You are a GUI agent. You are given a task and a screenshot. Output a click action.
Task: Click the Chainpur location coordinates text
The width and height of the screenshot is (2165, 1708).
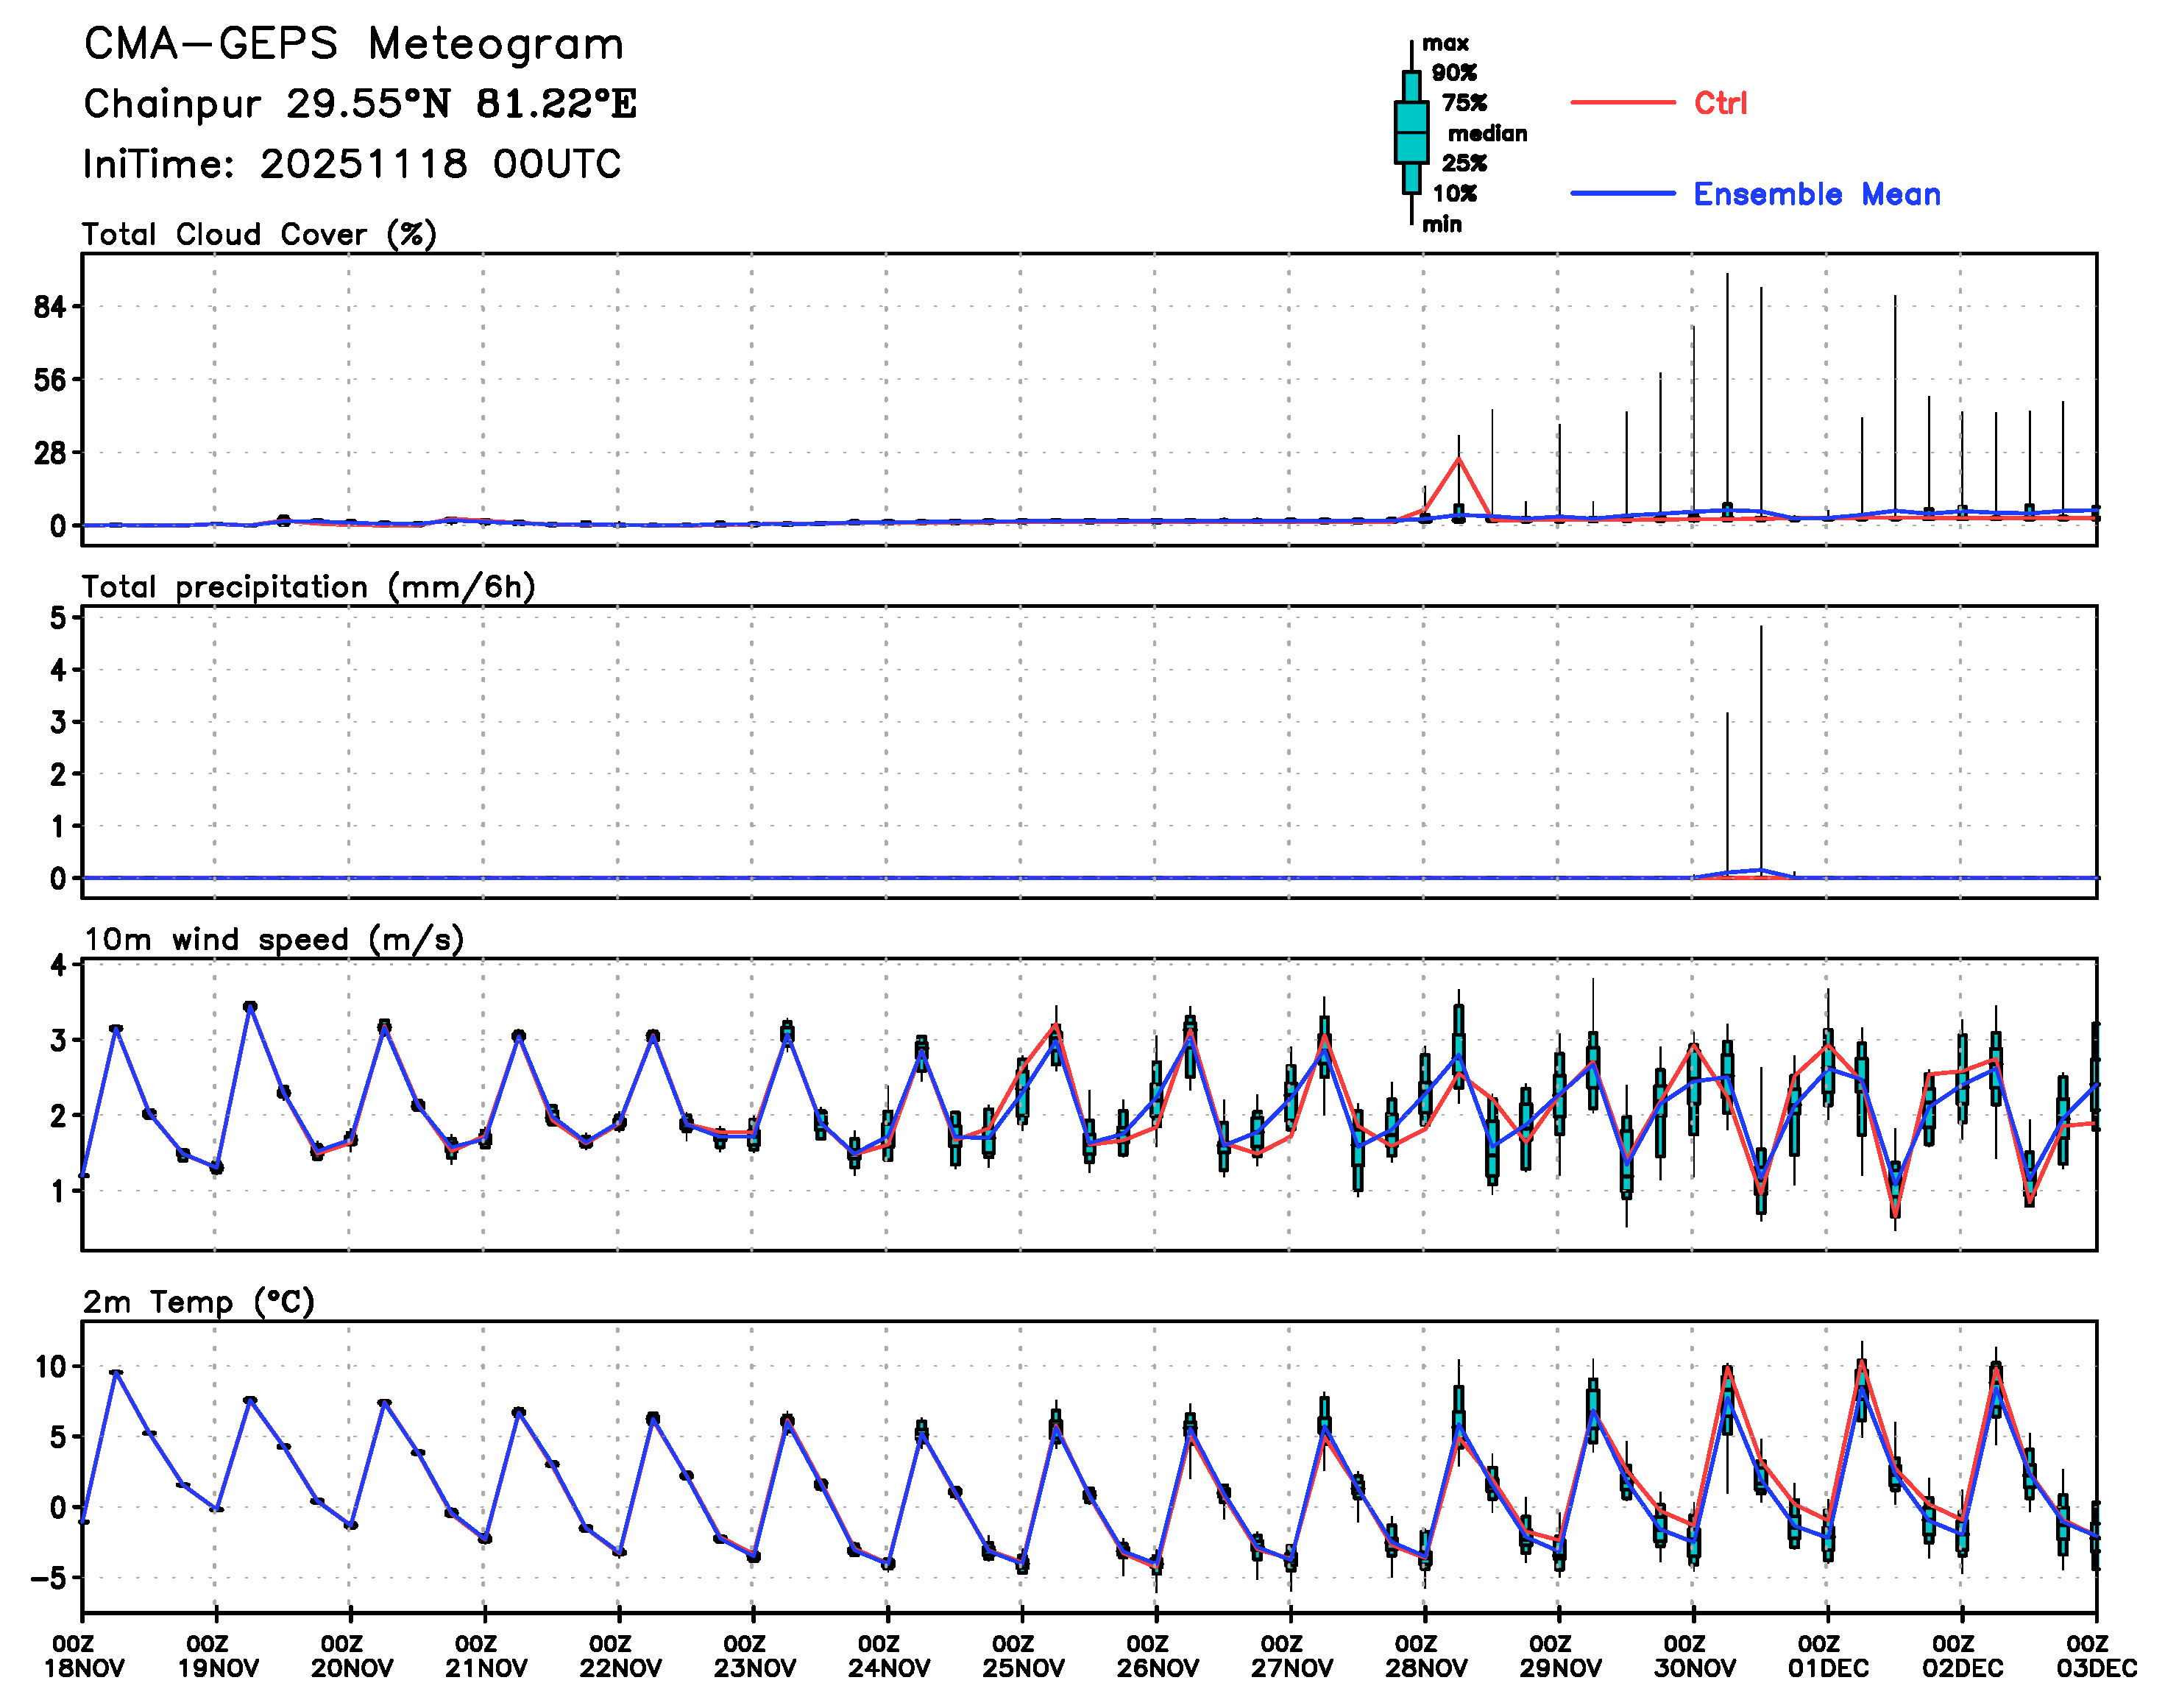359,104
